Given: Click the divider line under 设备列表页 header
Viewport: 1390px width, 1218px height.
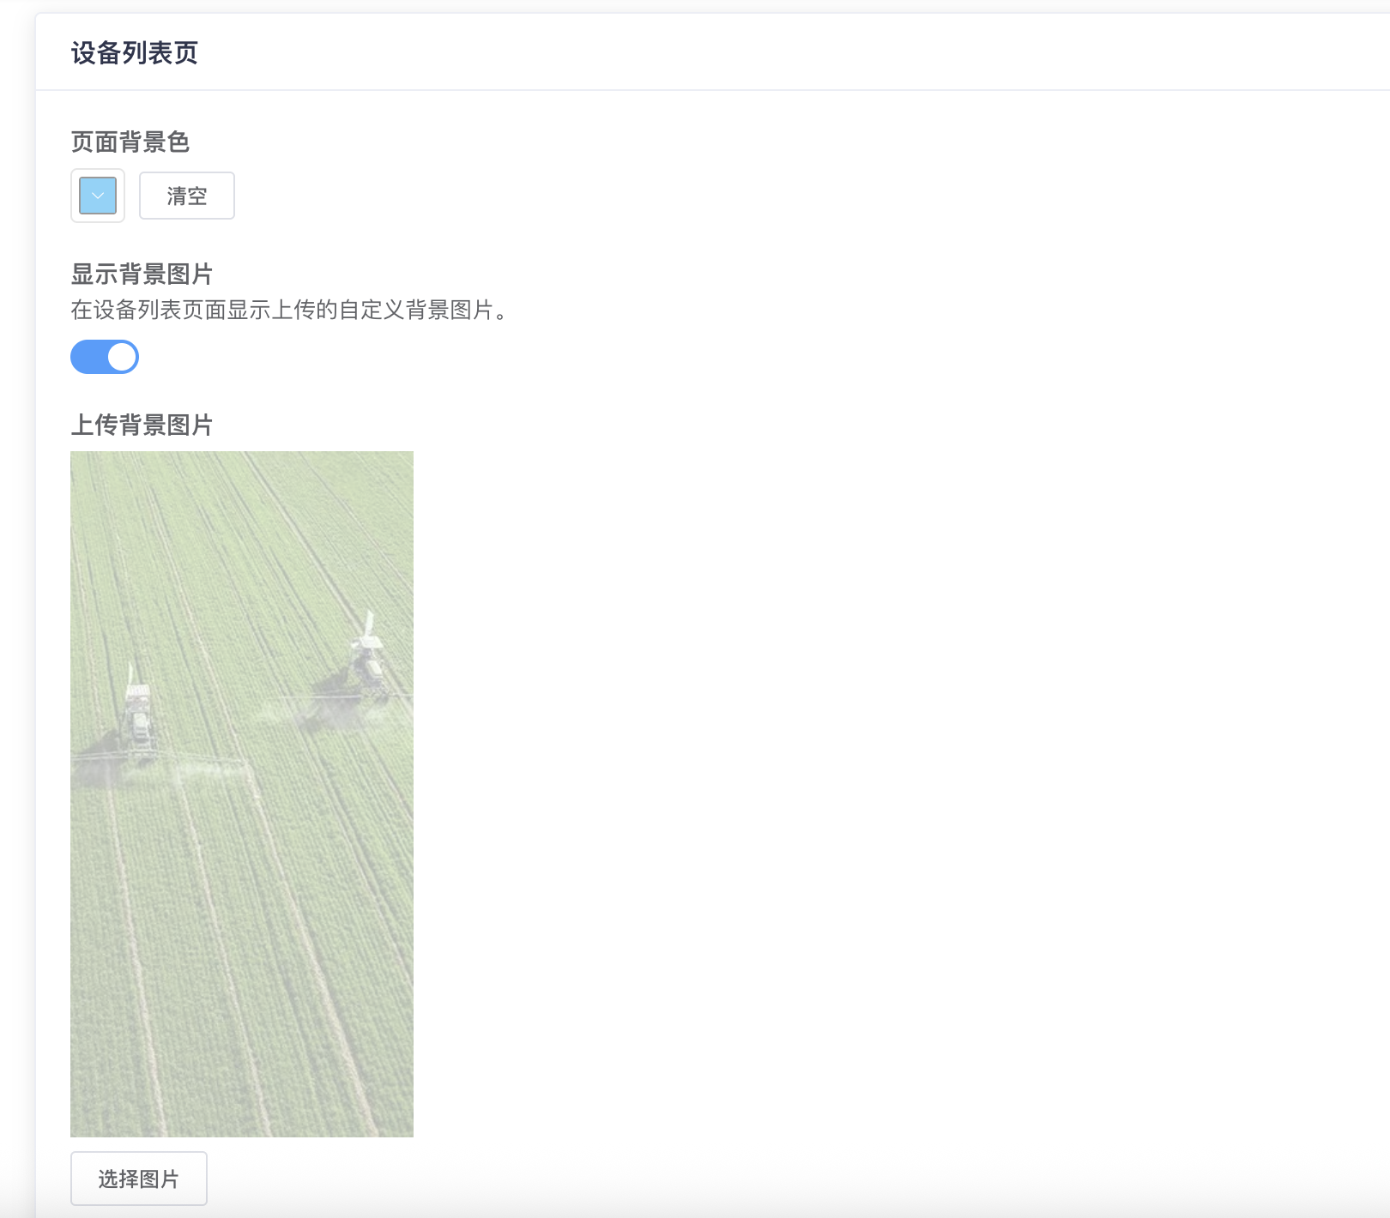Looking at the screenshot, I should click(712, 89).
